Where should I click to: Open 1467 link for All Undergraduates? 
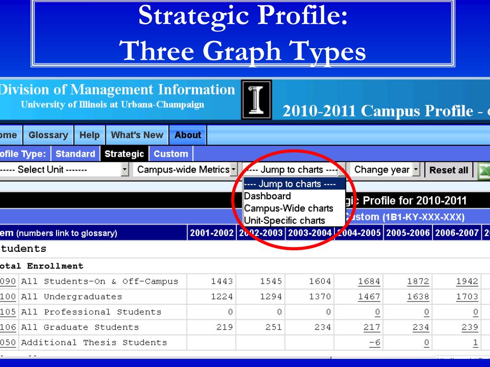(x=369, y=297)
